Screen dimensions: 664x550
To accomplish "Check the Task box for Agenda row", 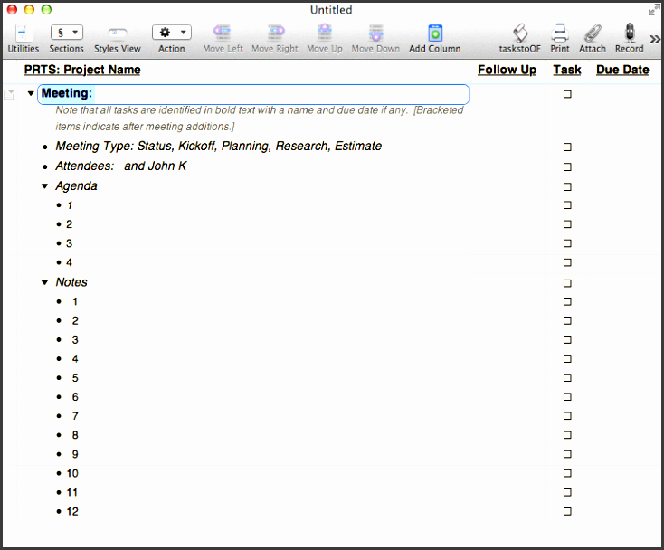I will (x=567, y=186).
